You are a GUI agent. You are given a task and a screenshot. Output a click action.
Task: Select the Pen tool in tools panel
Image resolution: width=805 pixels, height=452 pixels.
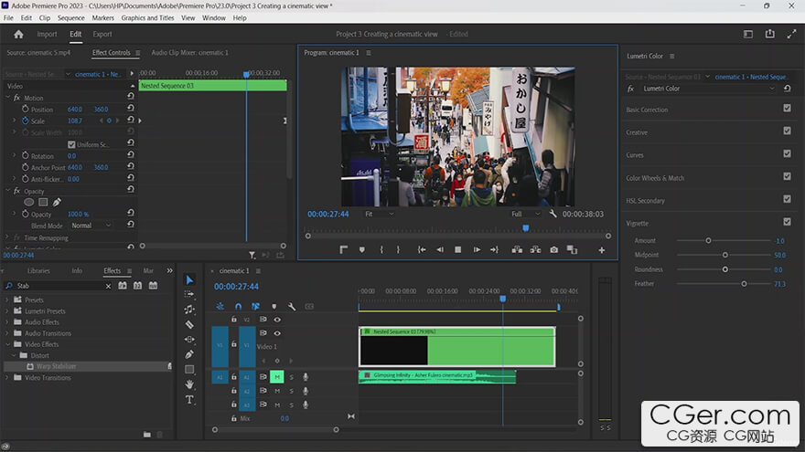tap(189, 354)
